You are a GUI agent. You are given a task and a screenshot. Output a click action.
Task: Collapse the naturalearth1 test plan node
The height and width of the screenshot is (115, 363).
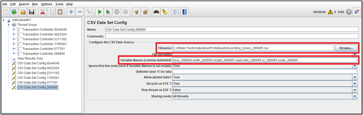coord(4,20)
